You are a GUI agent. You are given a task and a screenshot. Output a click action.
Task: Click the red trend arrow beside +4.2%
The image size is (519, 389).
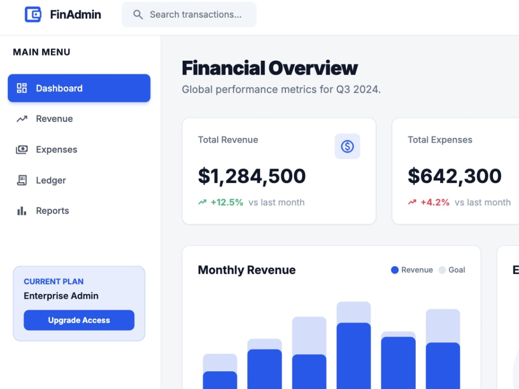(x=412, y=202)
